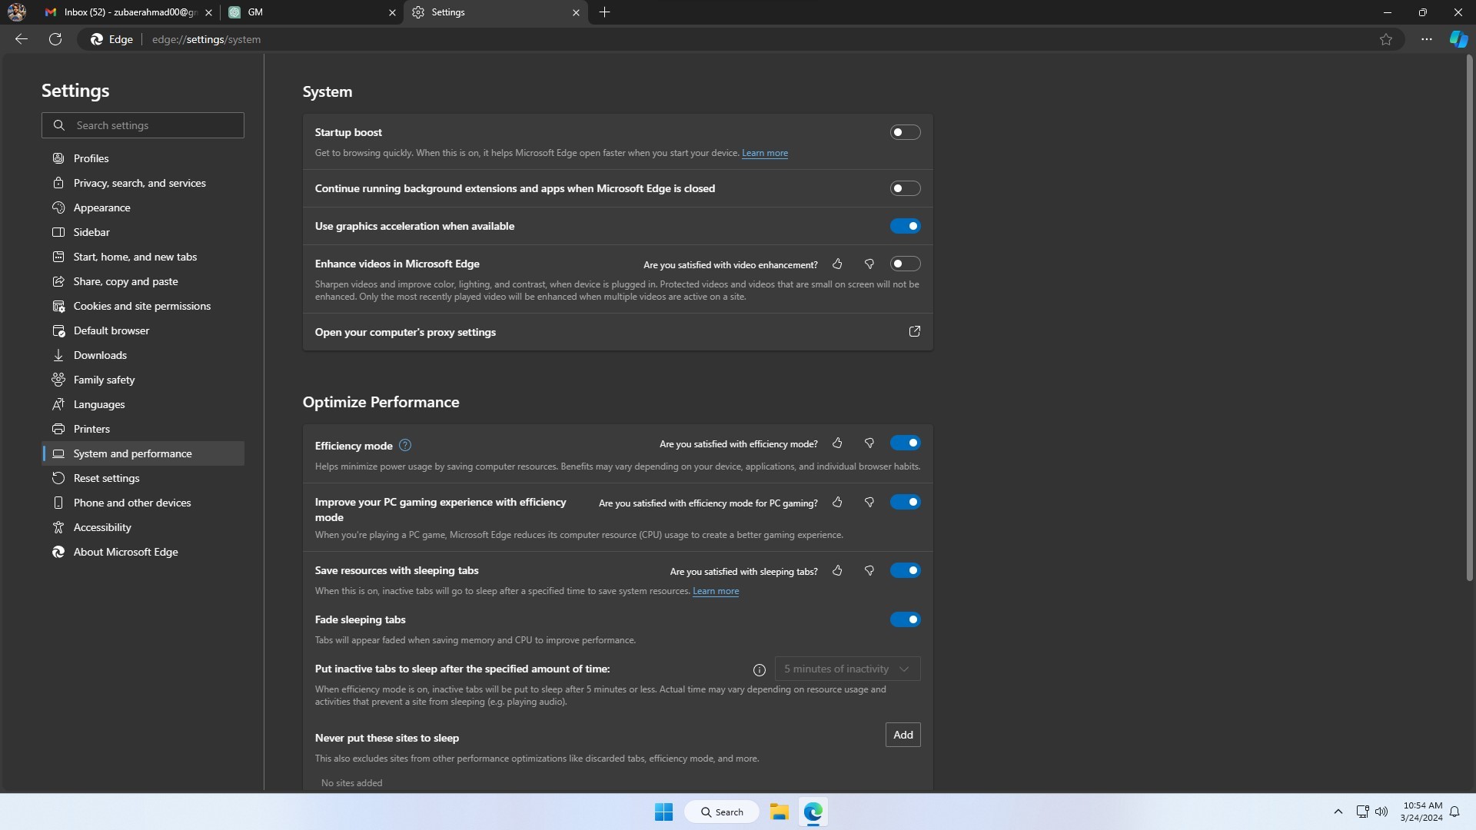Image resolution: width=1476 pixels, height=830 pixels.
Task: Open your computer's proxy settings row
Action: point(617,332)
